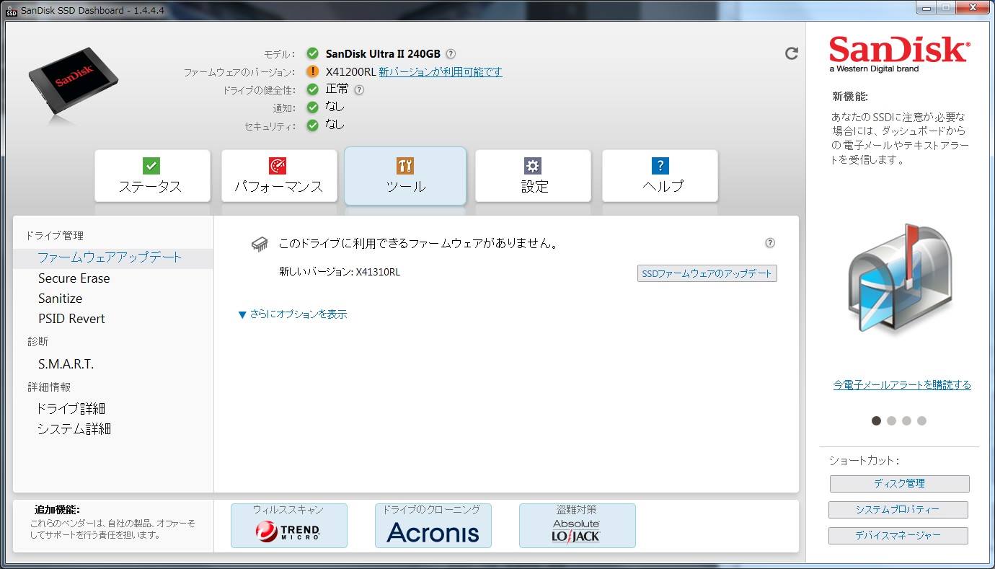995x569 pixels.
Task: Click the question mark icon in firmware panel
Action: coord(770,243)
